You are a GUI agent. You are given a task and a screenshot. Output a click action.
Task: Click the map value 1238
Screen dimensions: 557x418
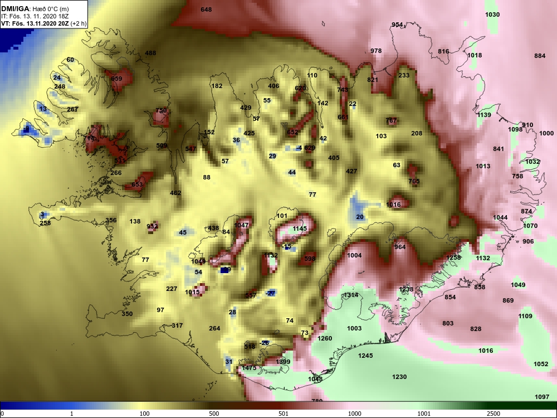pos(406,289)
